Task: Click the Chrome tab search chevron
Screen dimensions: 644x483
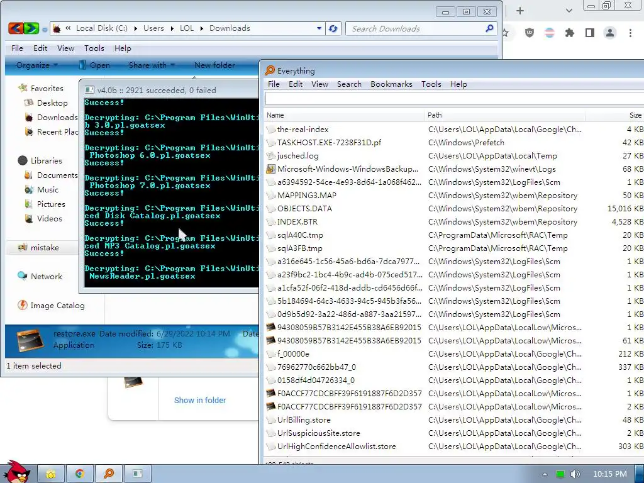Action: [569, 11]
